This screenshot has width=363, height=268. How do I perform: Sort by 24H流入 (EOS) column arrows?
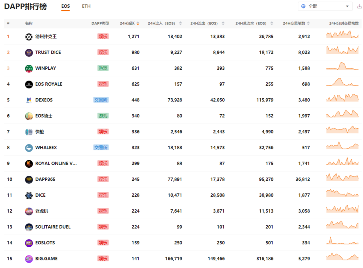point(180,24)
